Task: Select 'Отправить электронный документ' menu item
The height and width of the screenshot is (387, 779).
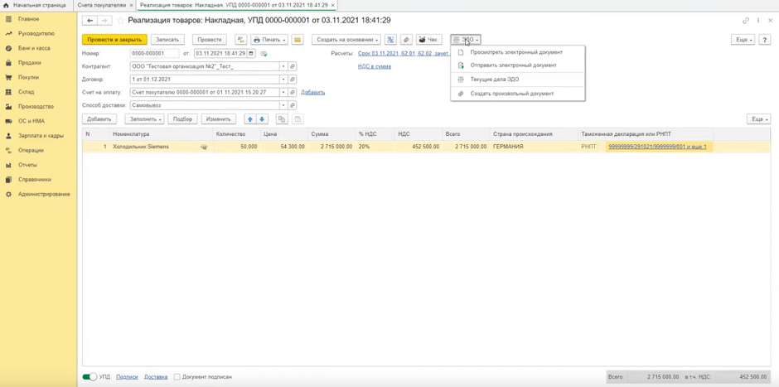Action: point(513,65)
